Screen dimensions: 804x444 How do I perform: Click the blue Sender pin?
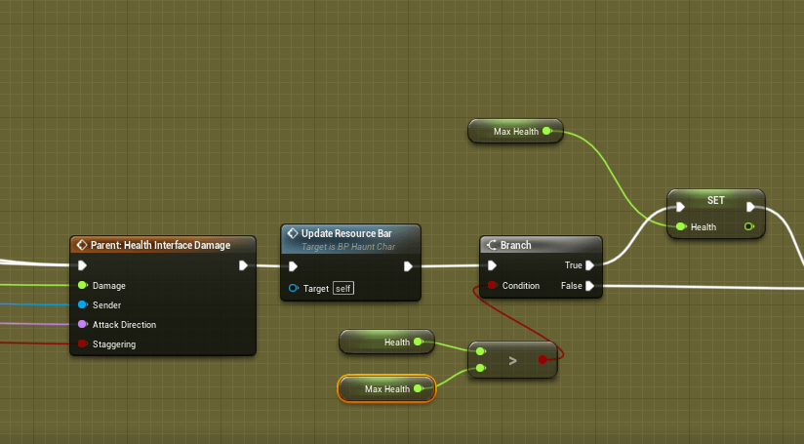[x=83, y=305]
